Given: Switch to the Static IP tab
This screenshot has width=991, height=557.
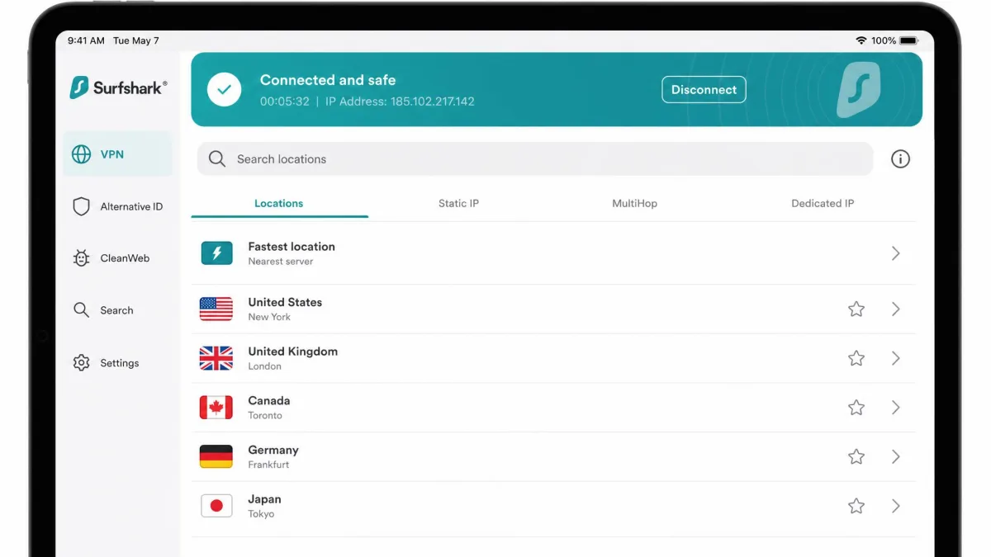Looking at the screenshot, I should [458, 203].
